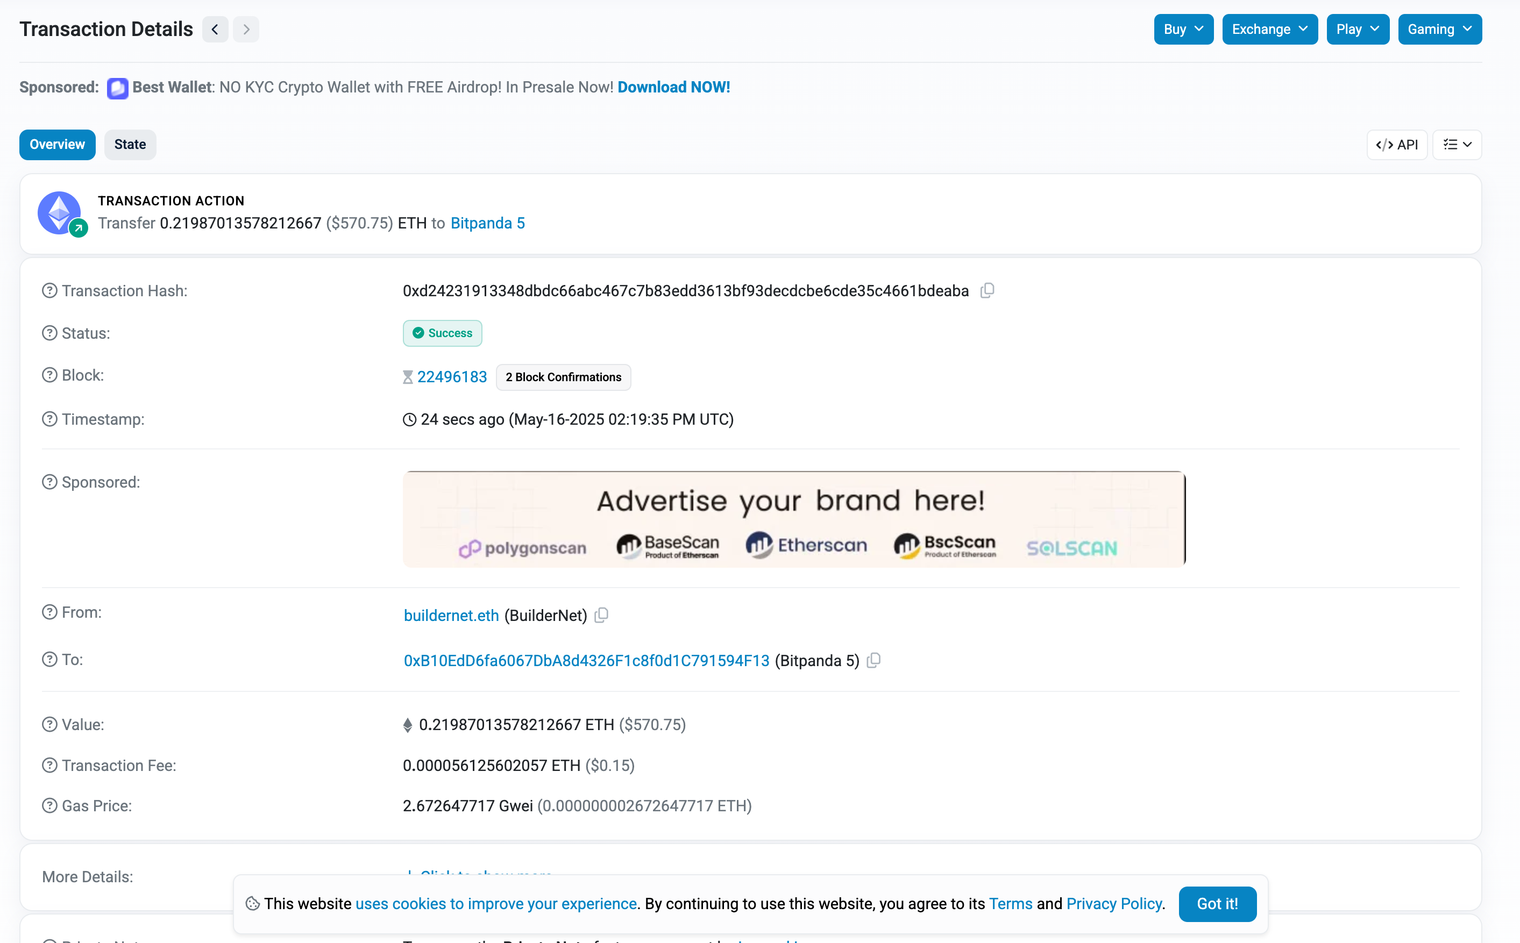The image size is (1520, 943).
Task: Click the Success status badge
Action: tap(442, 333)
